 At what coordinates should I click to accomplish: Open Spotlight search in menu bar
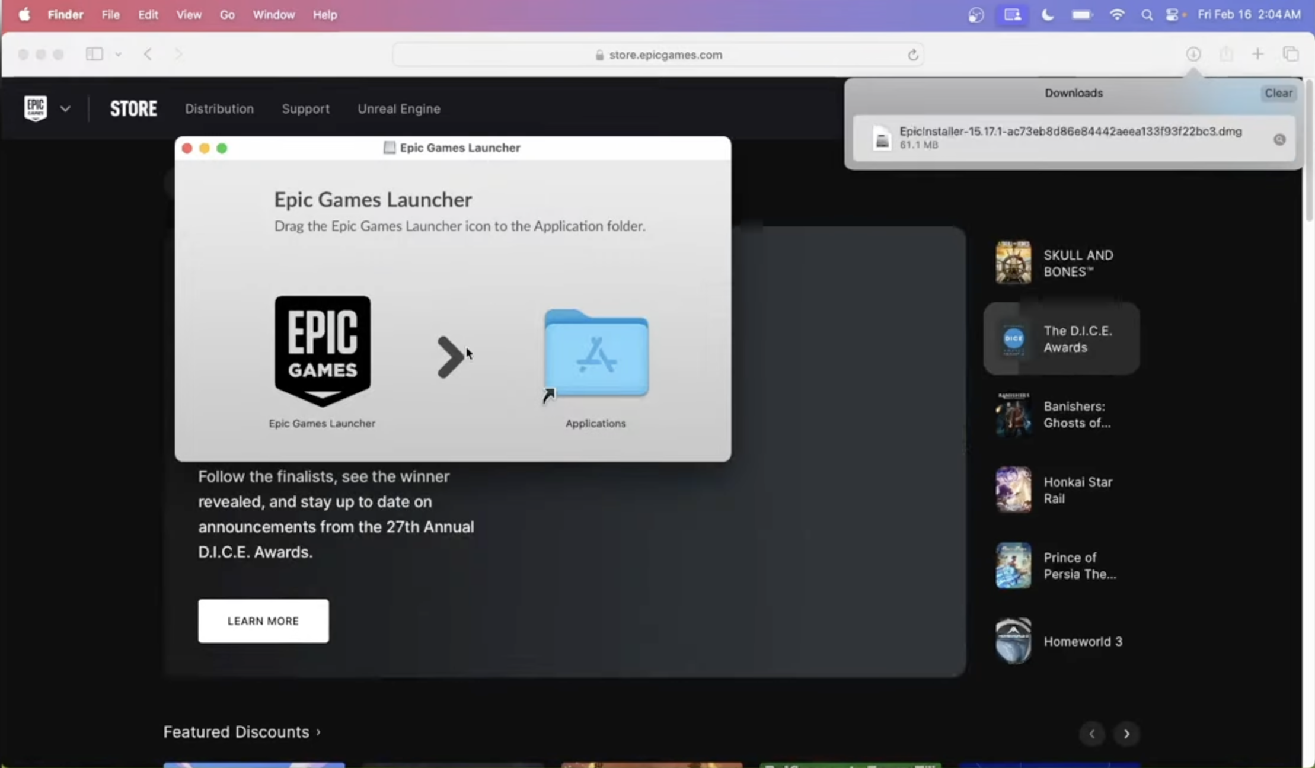pos(1147,15)
